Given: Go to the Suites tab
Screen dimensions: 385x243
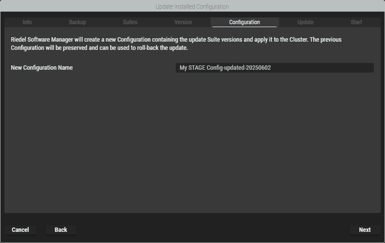Looking at the screenshot, I should pos(130,22).
